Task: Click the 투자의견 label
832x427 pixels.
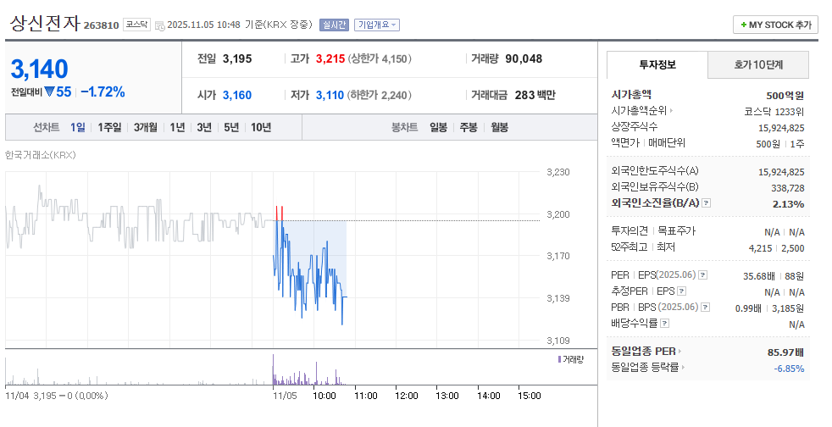Action: click(x=630, y=230)
